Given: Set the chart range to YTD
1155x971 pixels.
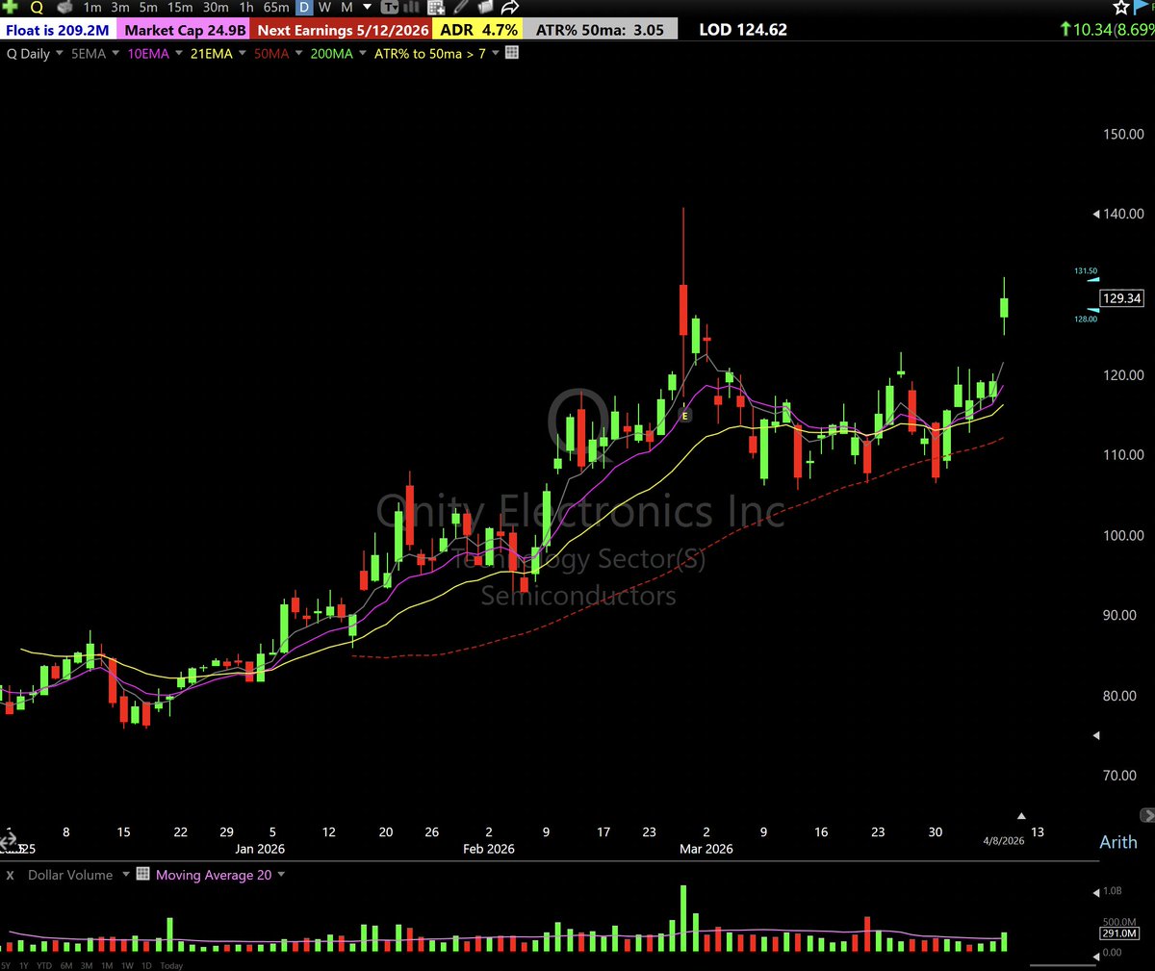Looking at the screenshot, I should [x=44, y=965].
